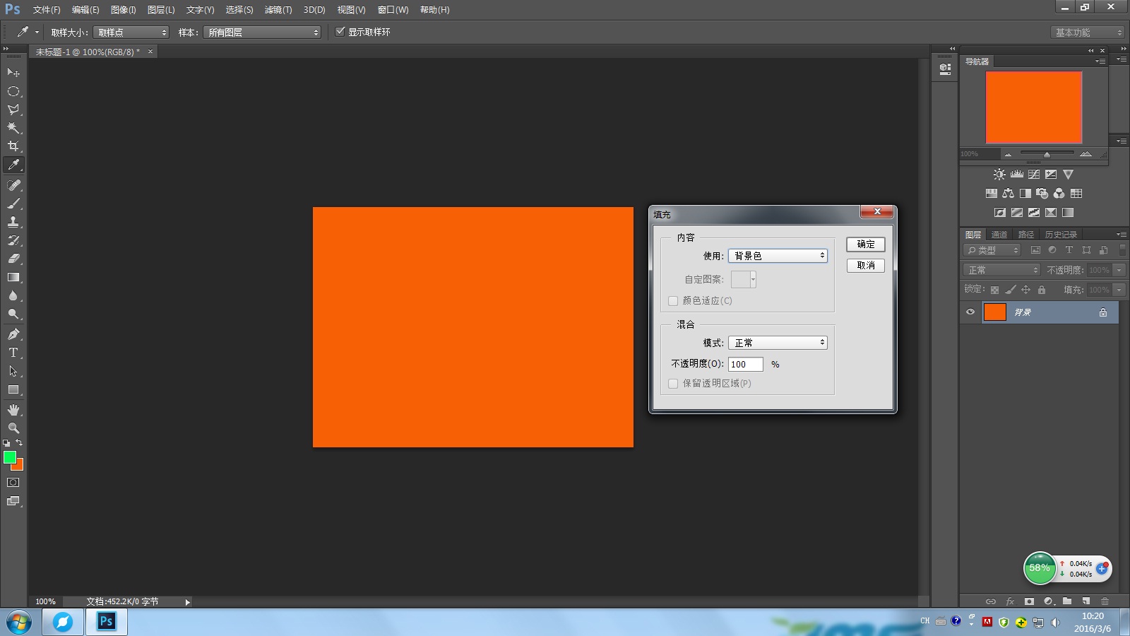Select the Hand tool
The image size is (1130, 636).
point(13,410)
